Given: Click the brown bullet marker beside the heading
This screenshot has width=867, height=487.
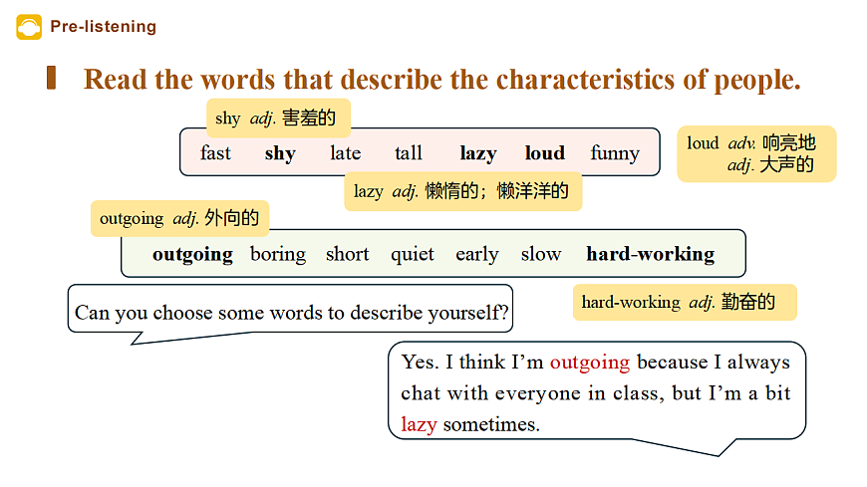Looking at the screenshot, I should [x=51, y=79].
